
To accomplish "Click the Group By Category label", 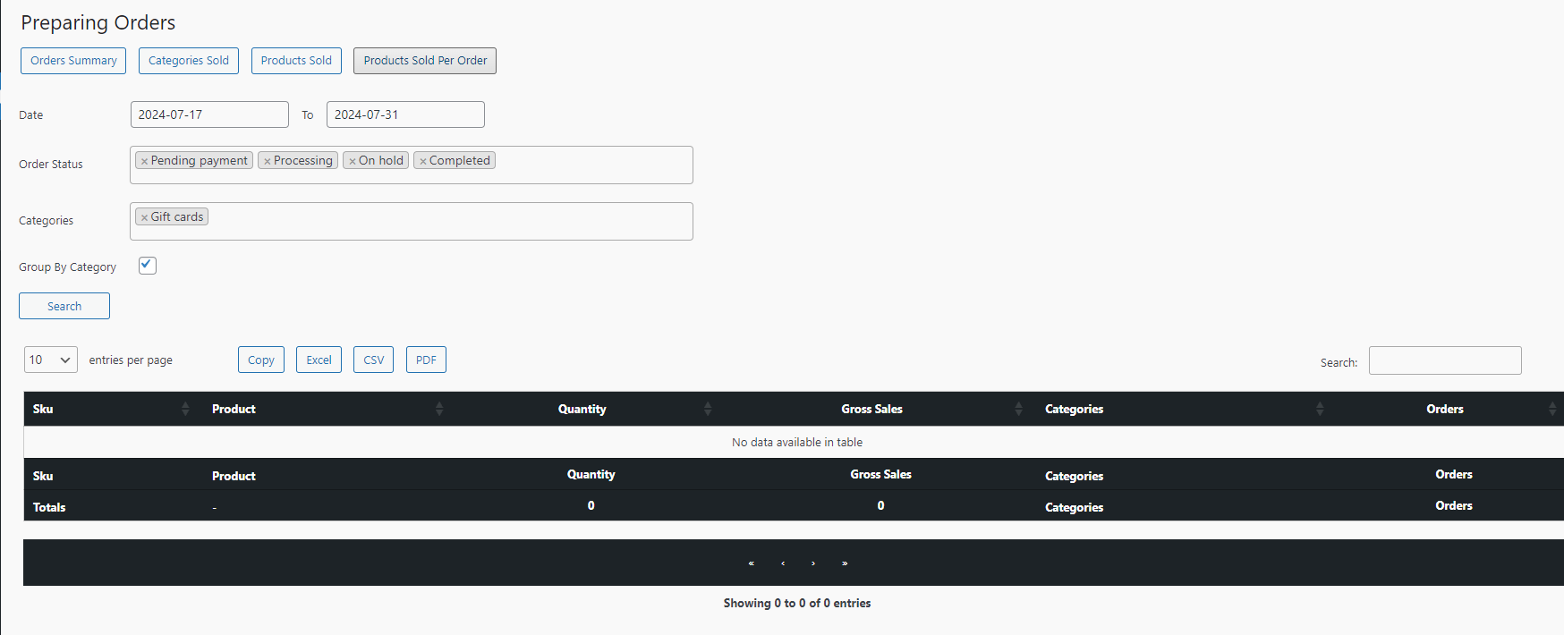I will point(68,267).
